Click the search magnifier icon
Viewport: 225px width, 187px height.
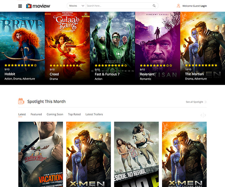point(154,6)
